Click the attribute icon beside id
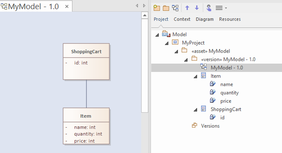Screen dimensions: 282x153 213,117
